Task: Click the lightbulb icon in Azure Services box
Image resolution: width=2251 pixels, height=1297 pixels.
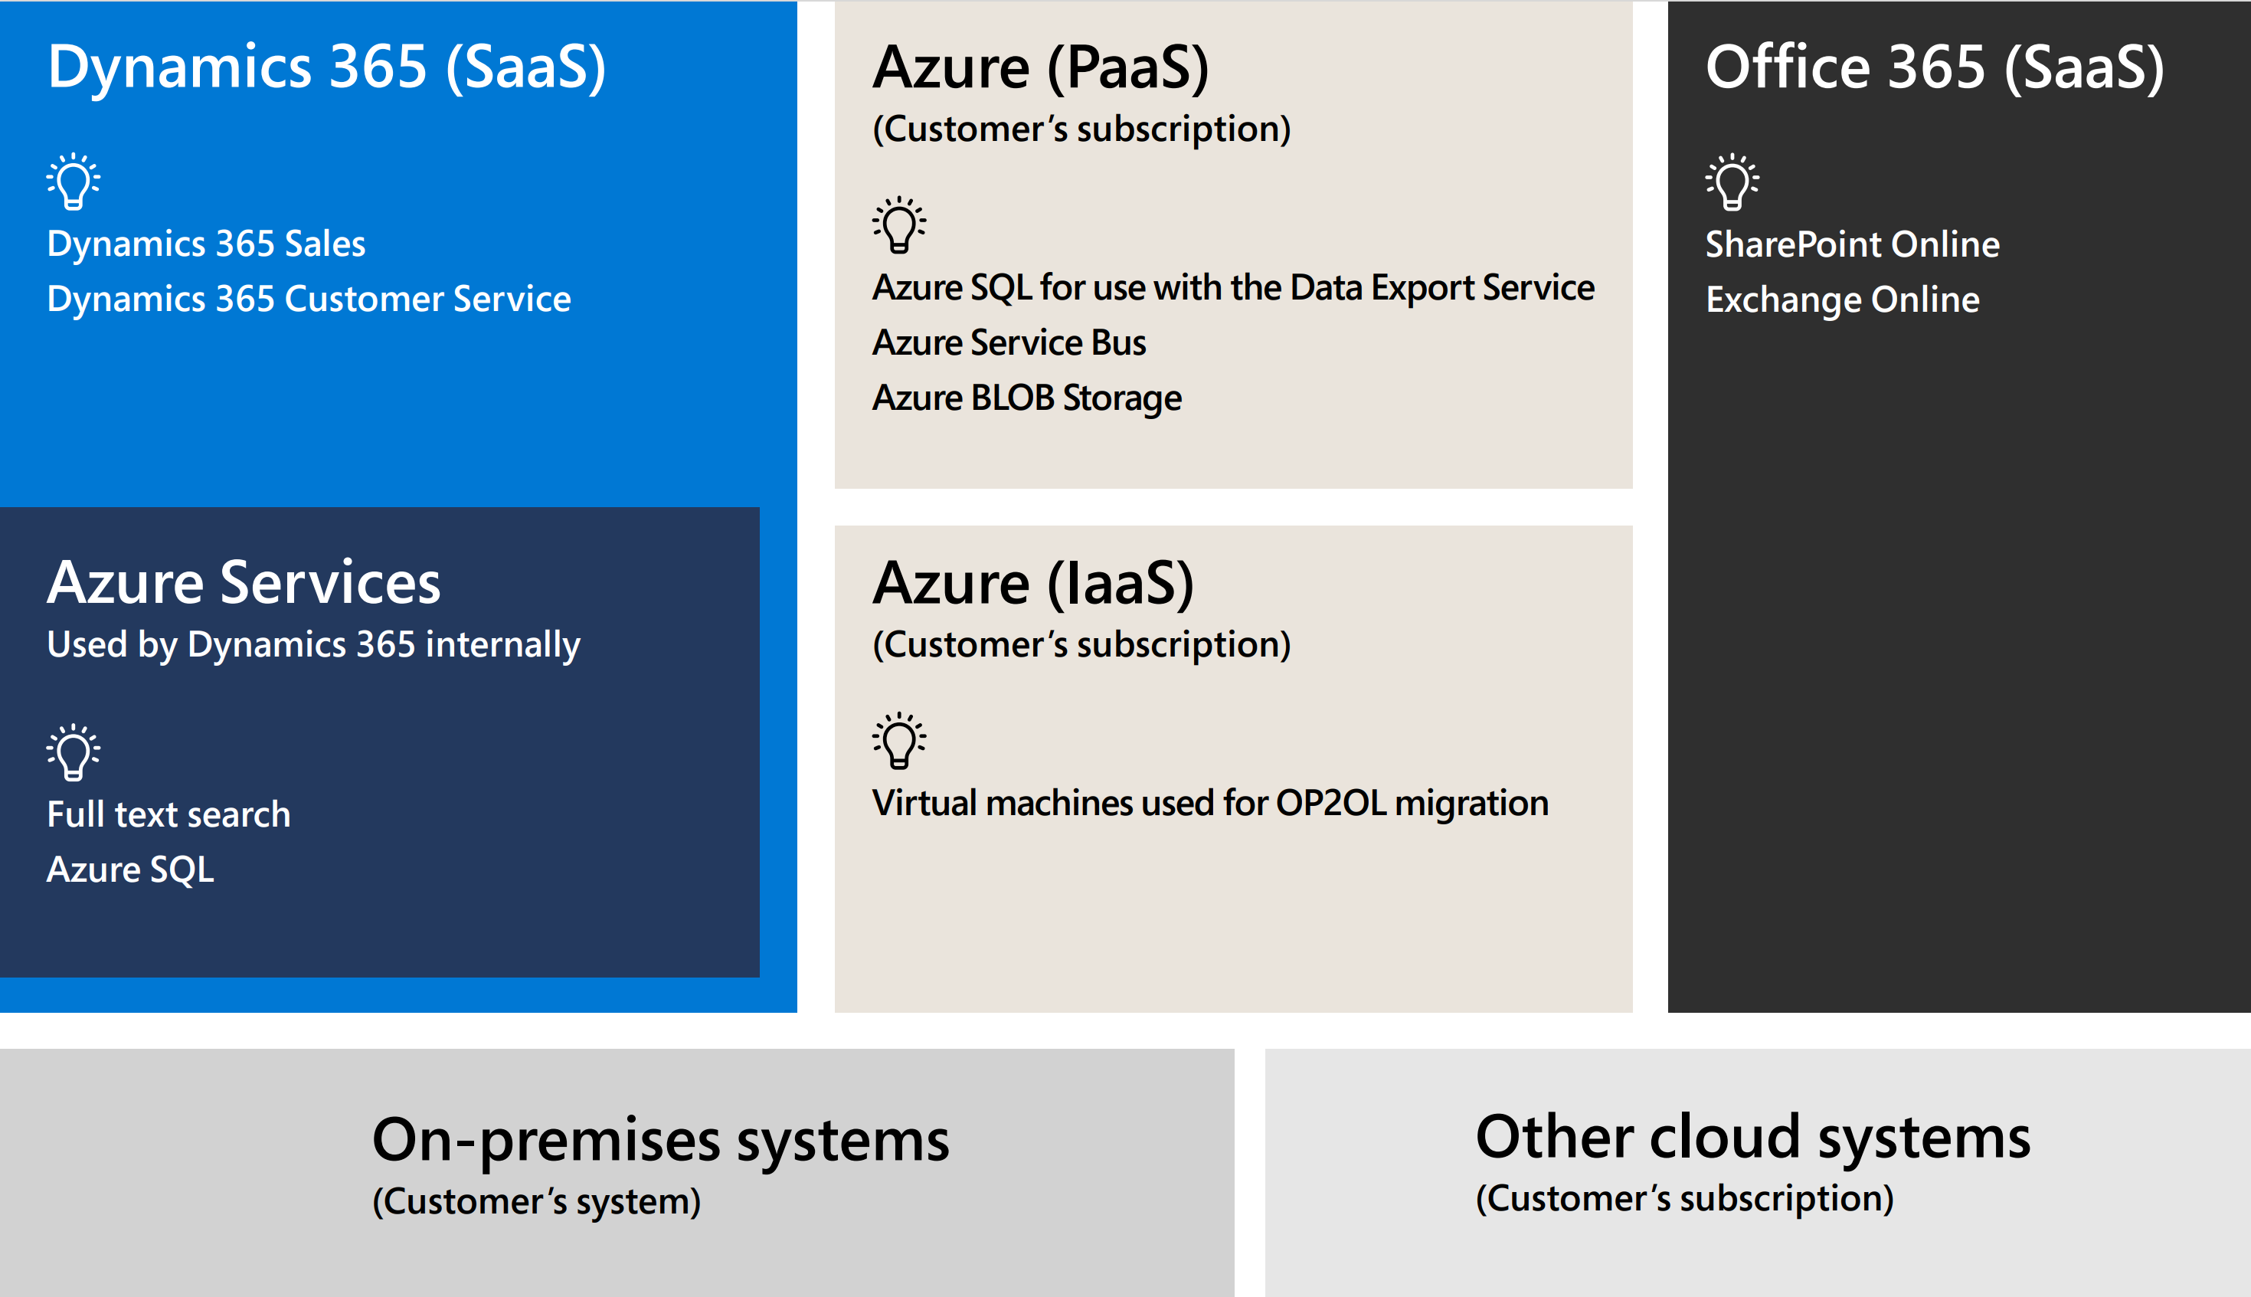Action: 73,752
